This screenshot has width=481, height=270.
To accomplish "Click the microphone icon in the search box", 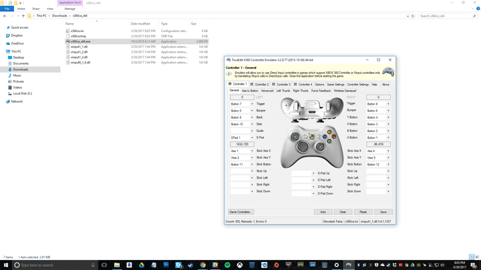I will (x=93, y=265).
